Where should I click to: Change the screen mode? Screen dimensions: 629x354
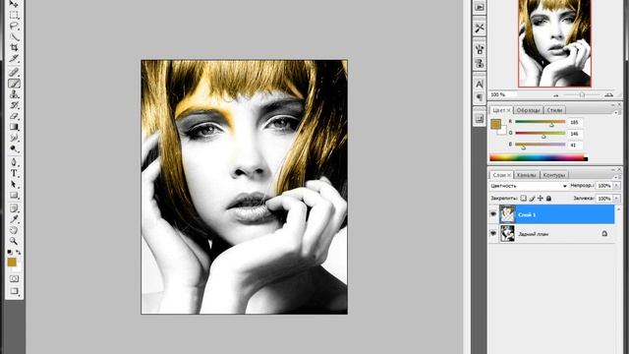pos(14,291)
